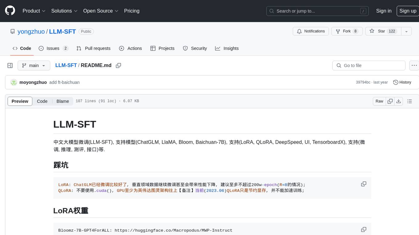Click the Go to file search field
Screen dimensions: 419x235
coord(369,66)
